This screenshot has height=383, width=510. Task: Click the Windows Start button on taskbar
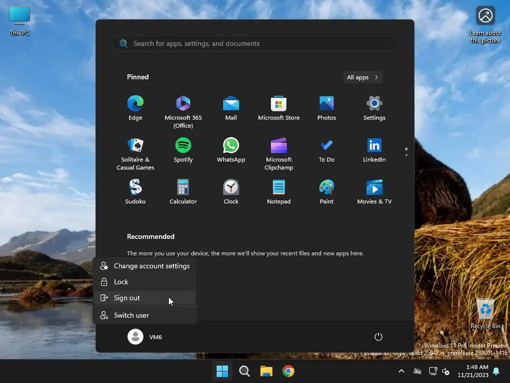pyautogui.click(x=223, y=371)
